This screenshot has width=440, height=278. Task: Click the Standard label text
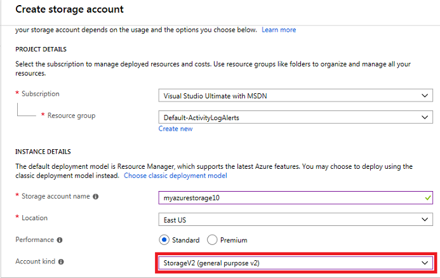(x=185, y=240)
